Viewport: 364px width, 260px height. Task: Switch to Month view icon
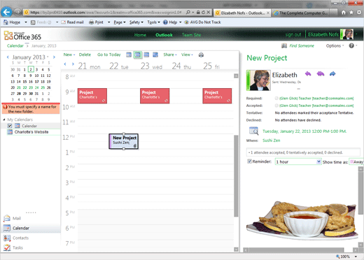coord(155,55)
